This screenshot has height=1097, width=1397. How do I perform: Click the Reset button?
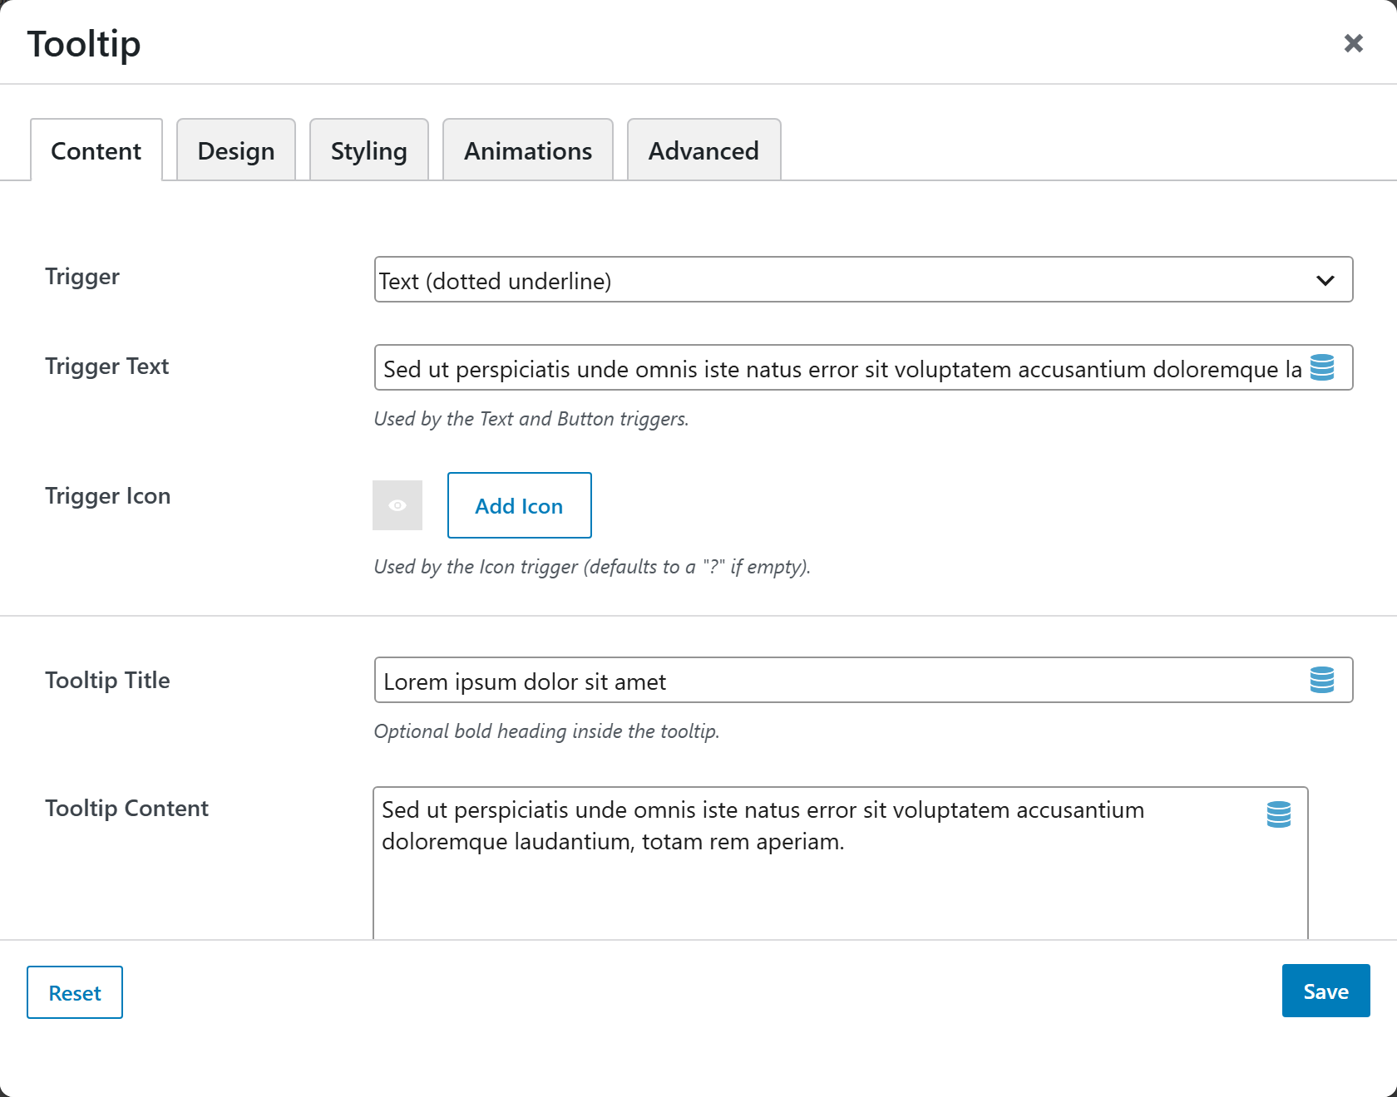tap(75, 992)
